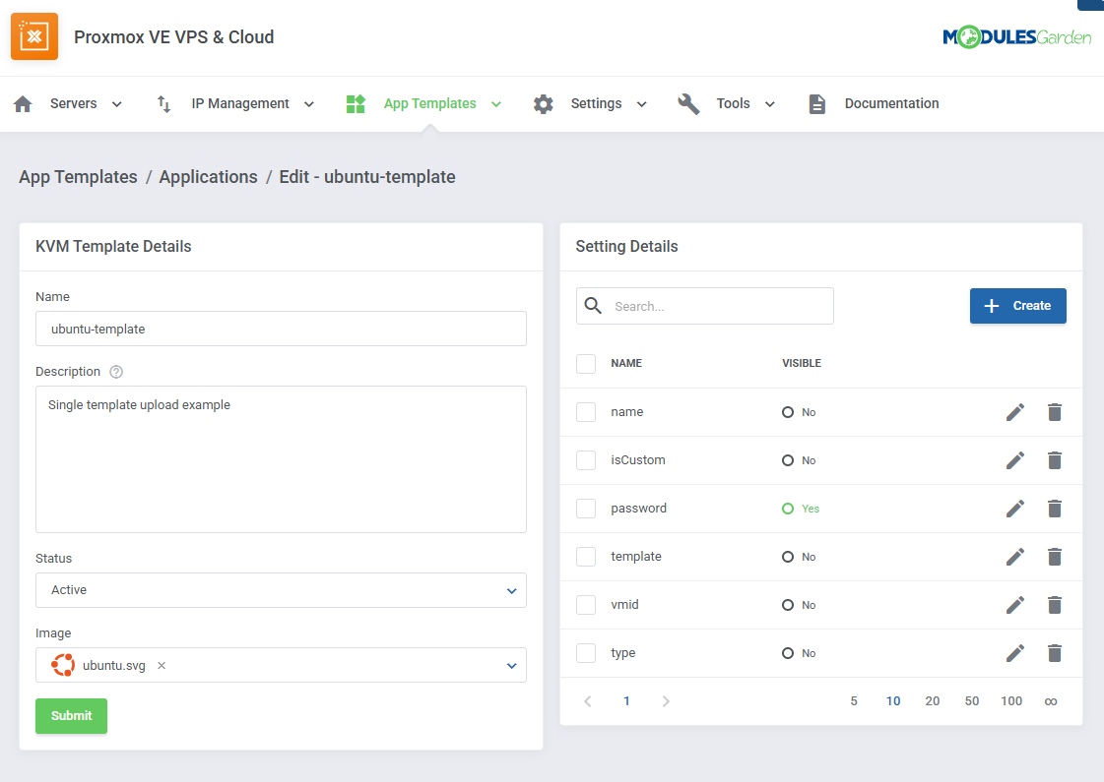1104x782 pixels.
Task: Open the App Templates menu
Action: (x=429, y=104)
